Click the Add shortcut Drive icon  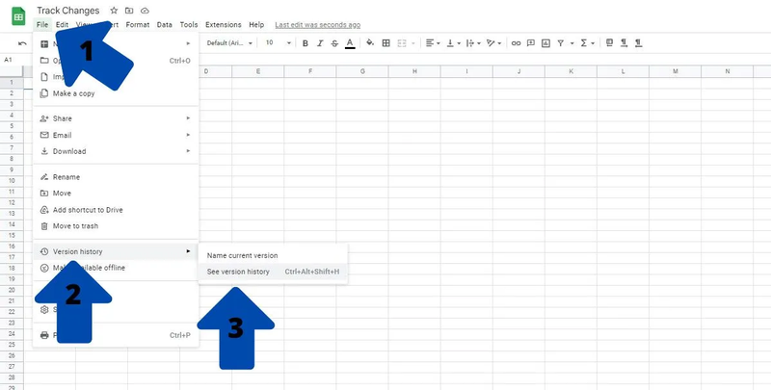pos(44,210)
